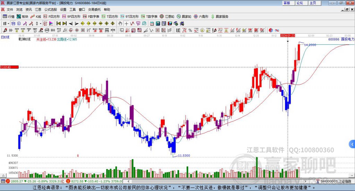Screen dimensions: 355x191
Task: Open the 文件 menu
Action: click(10, 9)
